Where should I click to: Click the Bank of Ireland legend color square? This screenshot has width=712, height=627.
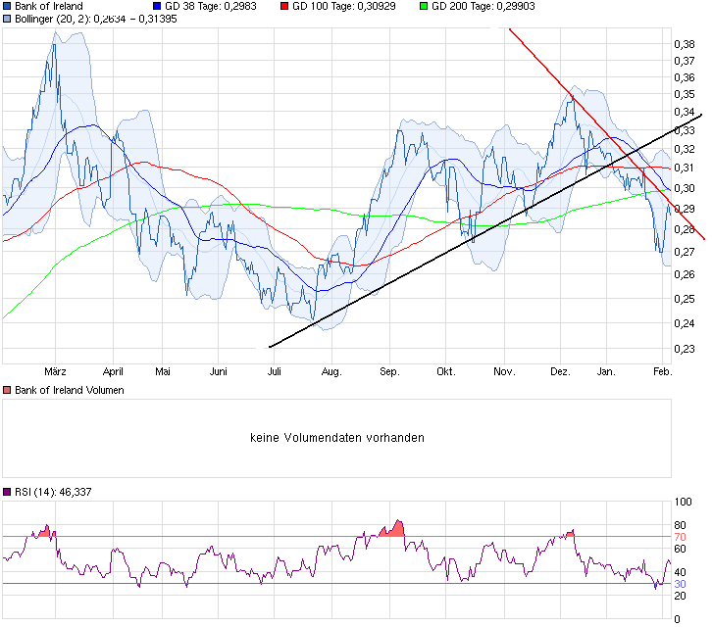coord(7,6)
